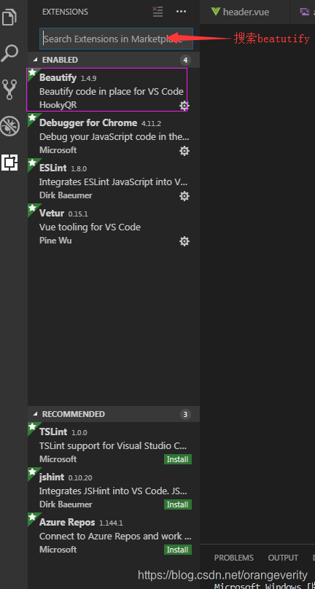Open Beautify extension gear settings
Image resolution: width=315 pixels, height=589 pixels.
coord(184,106)
